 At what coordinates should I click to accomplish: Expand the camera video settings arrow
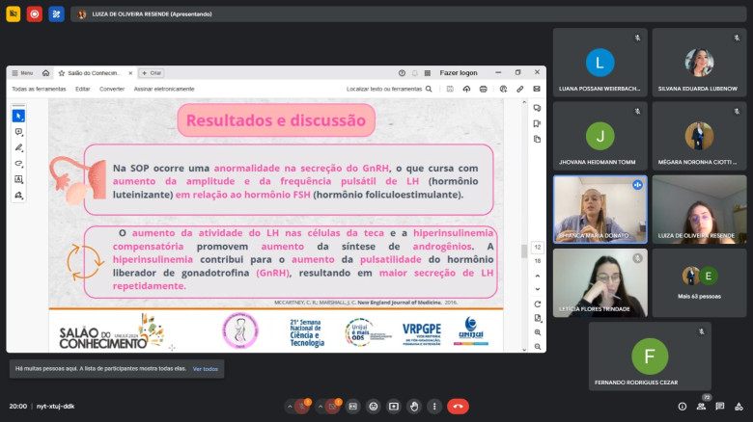tap(320, 407)
